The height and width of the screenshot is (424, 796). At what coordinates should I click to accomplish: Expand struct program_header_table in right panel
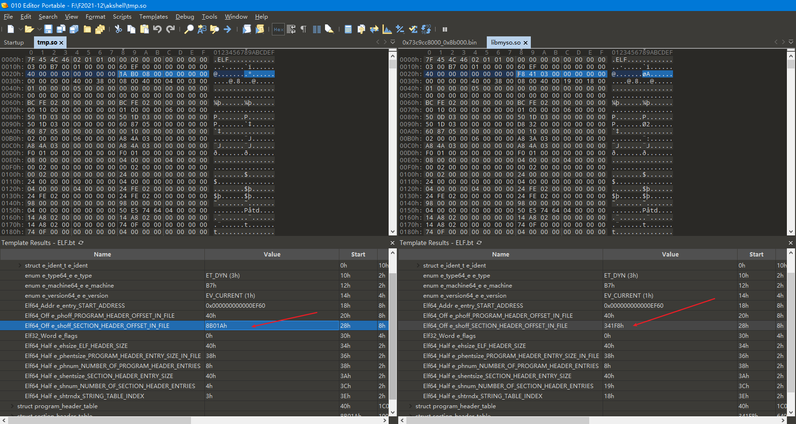(410, 406)
